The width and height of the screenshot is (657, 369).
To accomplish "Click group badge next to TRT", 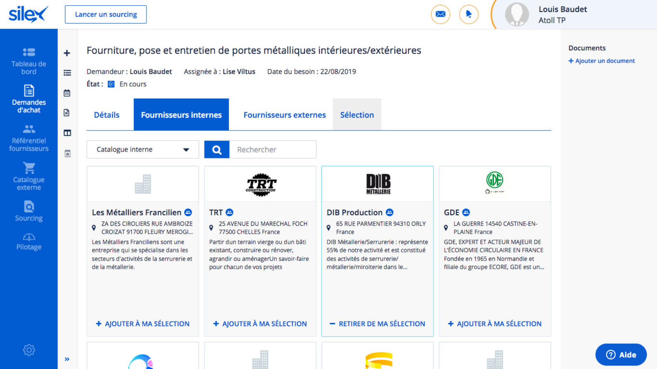I will 229,212.
